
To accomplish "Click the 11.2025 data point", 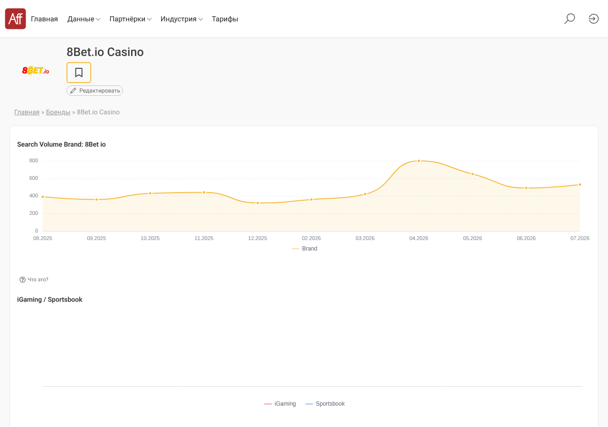I will (x=204, y=192).
